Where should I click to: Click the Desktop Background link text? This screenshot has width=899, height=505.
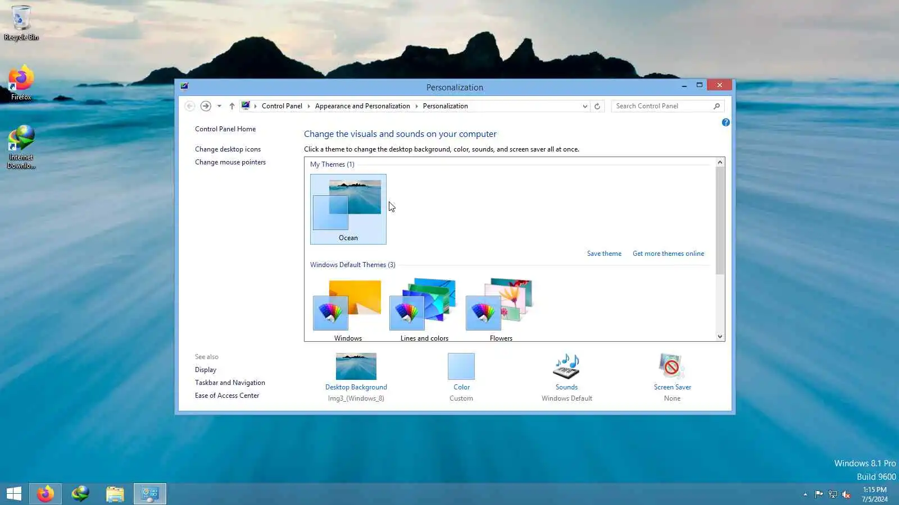pyautogui.click(x=356, y=387)
